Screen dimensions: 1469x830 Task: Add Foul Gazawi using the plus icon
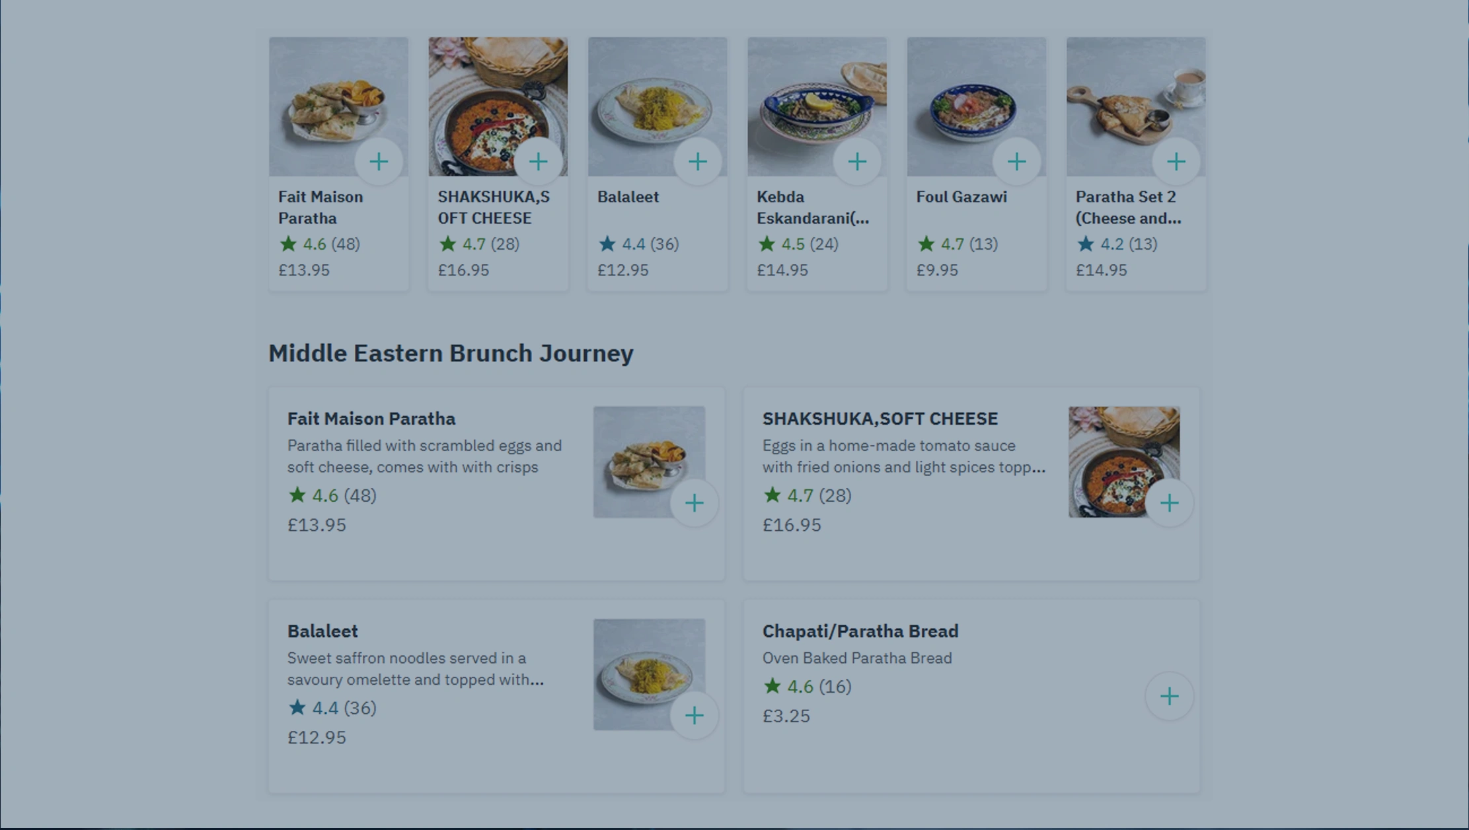click(1017, 160)
